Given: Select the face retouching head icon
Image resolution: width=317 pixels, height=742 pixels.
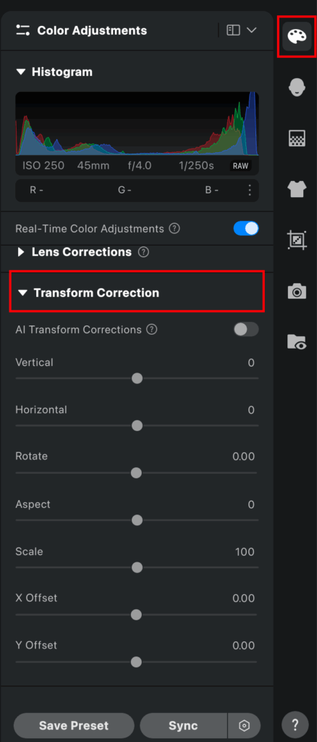Looking at the screenshot, I should click(297, 88).
